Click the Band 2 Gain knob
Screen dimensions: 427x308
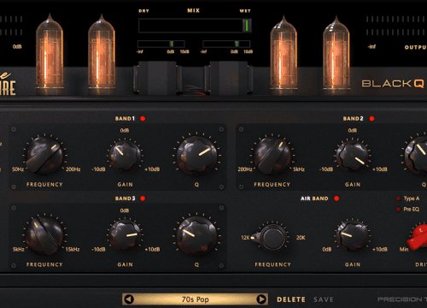point(353,157)
